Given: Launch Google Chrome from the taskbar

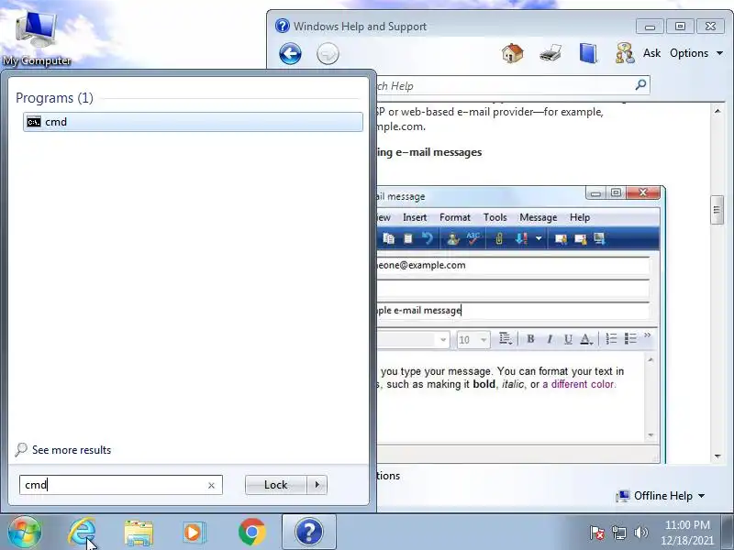Looking at the screenshot, I should pos(251,533).
